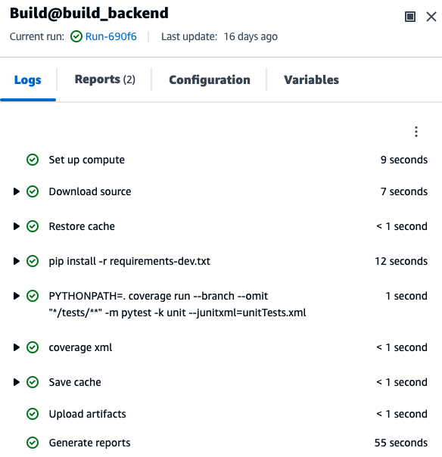442x457 pixels.
Task: Select the Set up compute step label
Action: tap(86, 160)
